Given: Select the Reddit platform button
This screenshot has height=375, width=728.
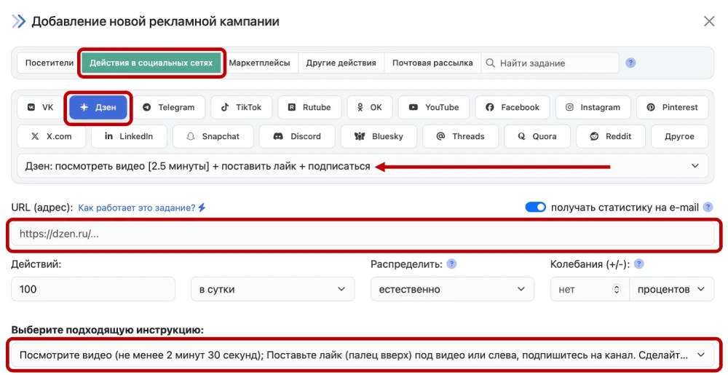Looking at the screenshot, I should tap(611, 136).
